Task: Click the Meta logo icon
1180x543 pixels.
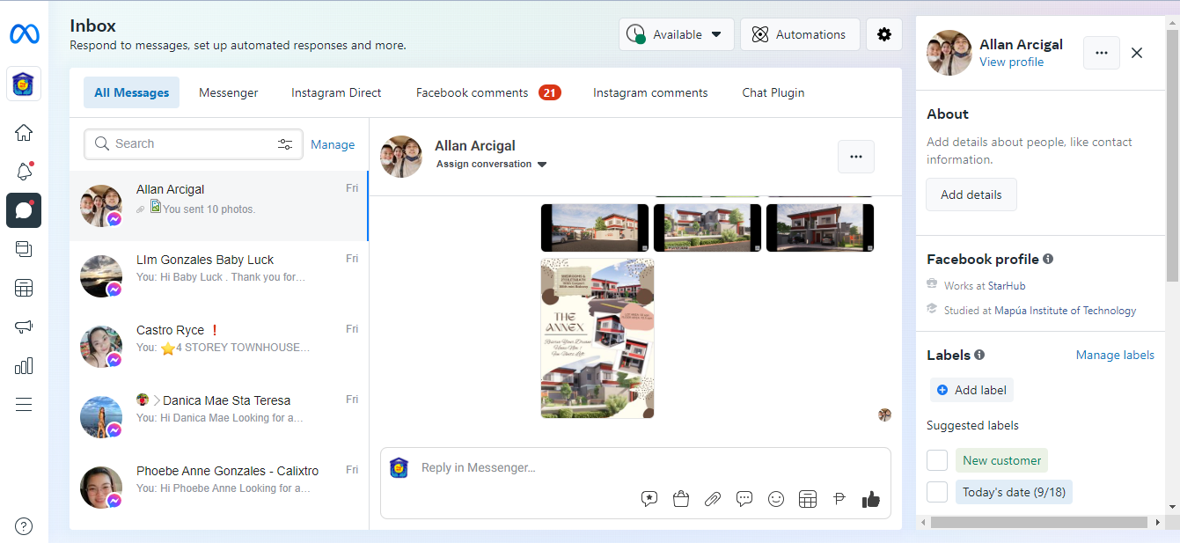Action: (24, 34)
